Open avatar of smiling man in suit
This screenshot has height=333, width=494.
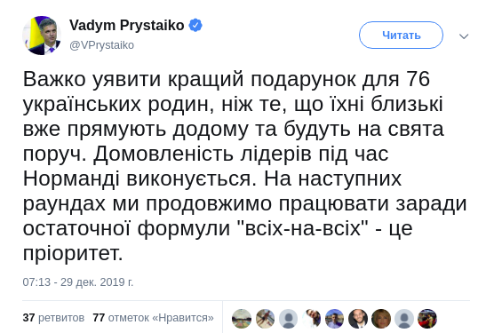[358, 319]
